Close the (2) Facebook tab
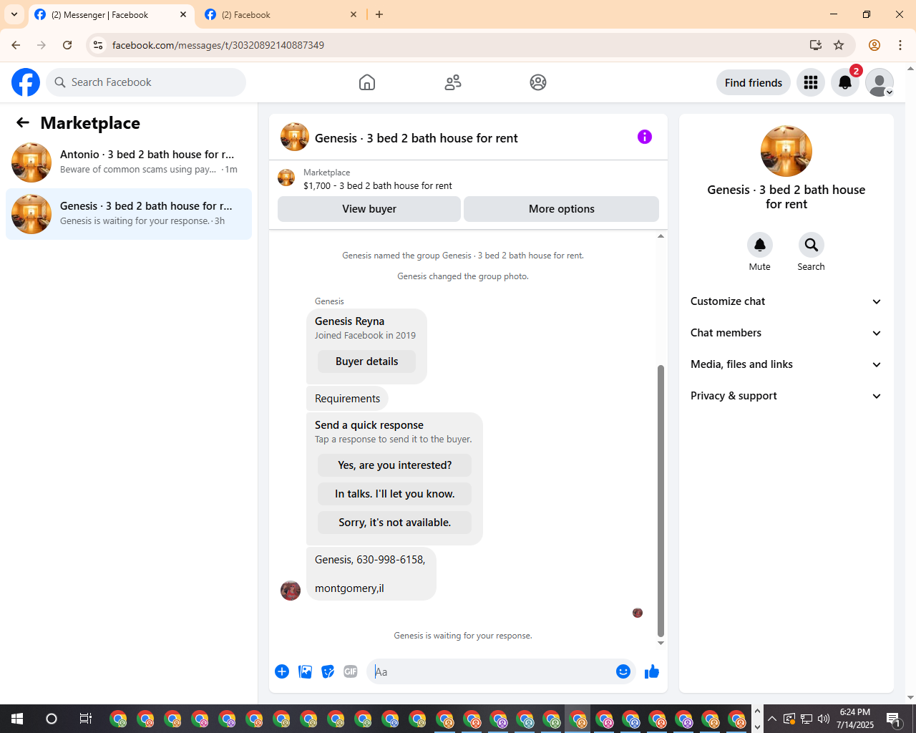The height and width of the screenshot is (733, 916). pyautogui.click(x=354, y=14)
